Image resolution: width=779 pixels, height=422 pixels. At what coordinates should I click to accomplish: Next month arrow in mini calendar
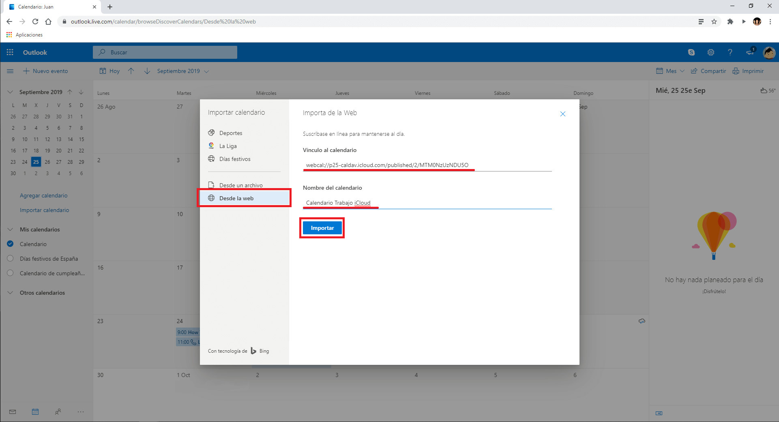click(81, 92)
